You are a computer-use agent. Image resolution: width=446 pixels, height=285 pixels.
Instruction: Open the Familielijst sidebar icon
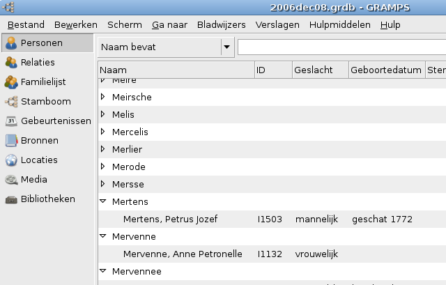(x=11, y=82)
